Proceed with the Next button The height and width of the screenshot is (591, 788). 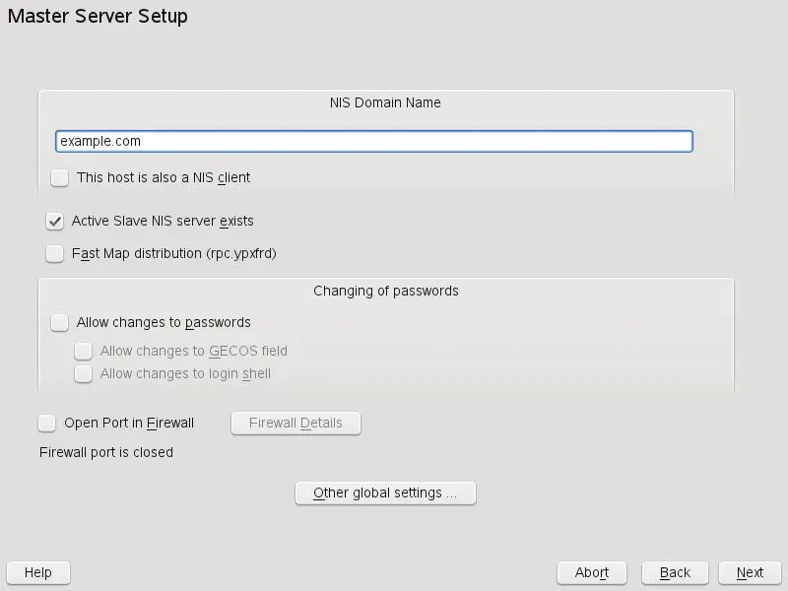pyautogui.click(x=750, y=572)
